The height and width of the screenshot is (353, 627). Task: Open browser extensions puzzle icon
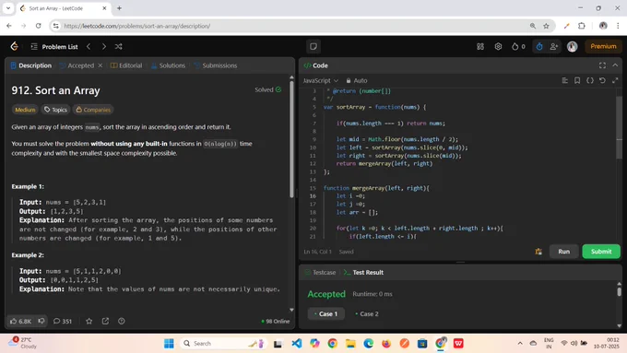tap(582, 26)
